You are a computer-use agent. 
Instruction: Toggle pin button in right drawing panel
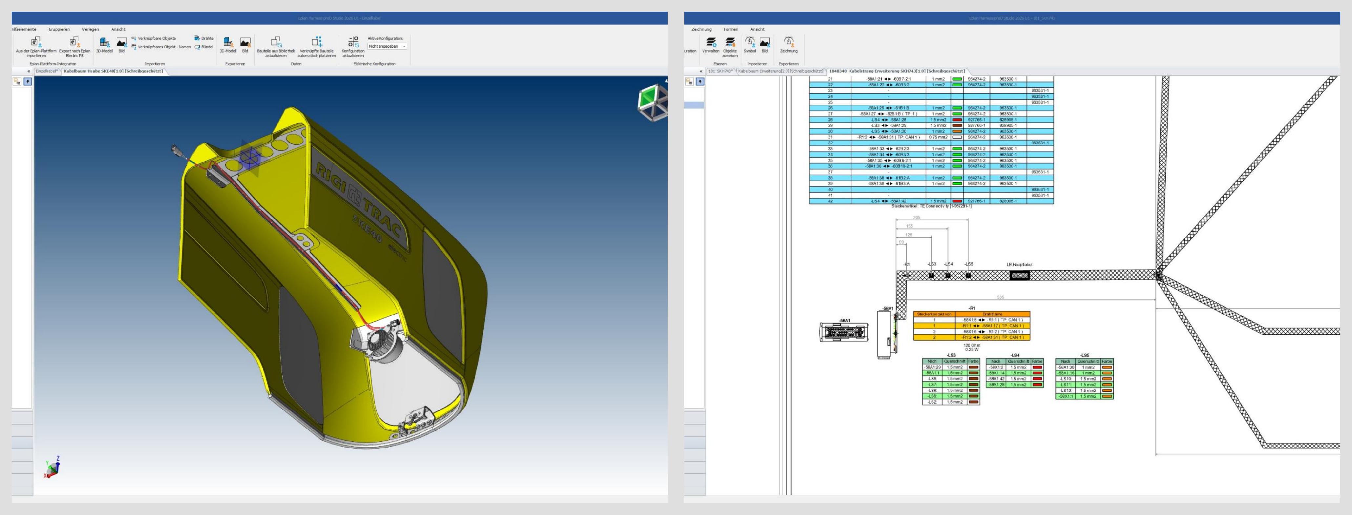pyautogui.click(x=700, y=82)
